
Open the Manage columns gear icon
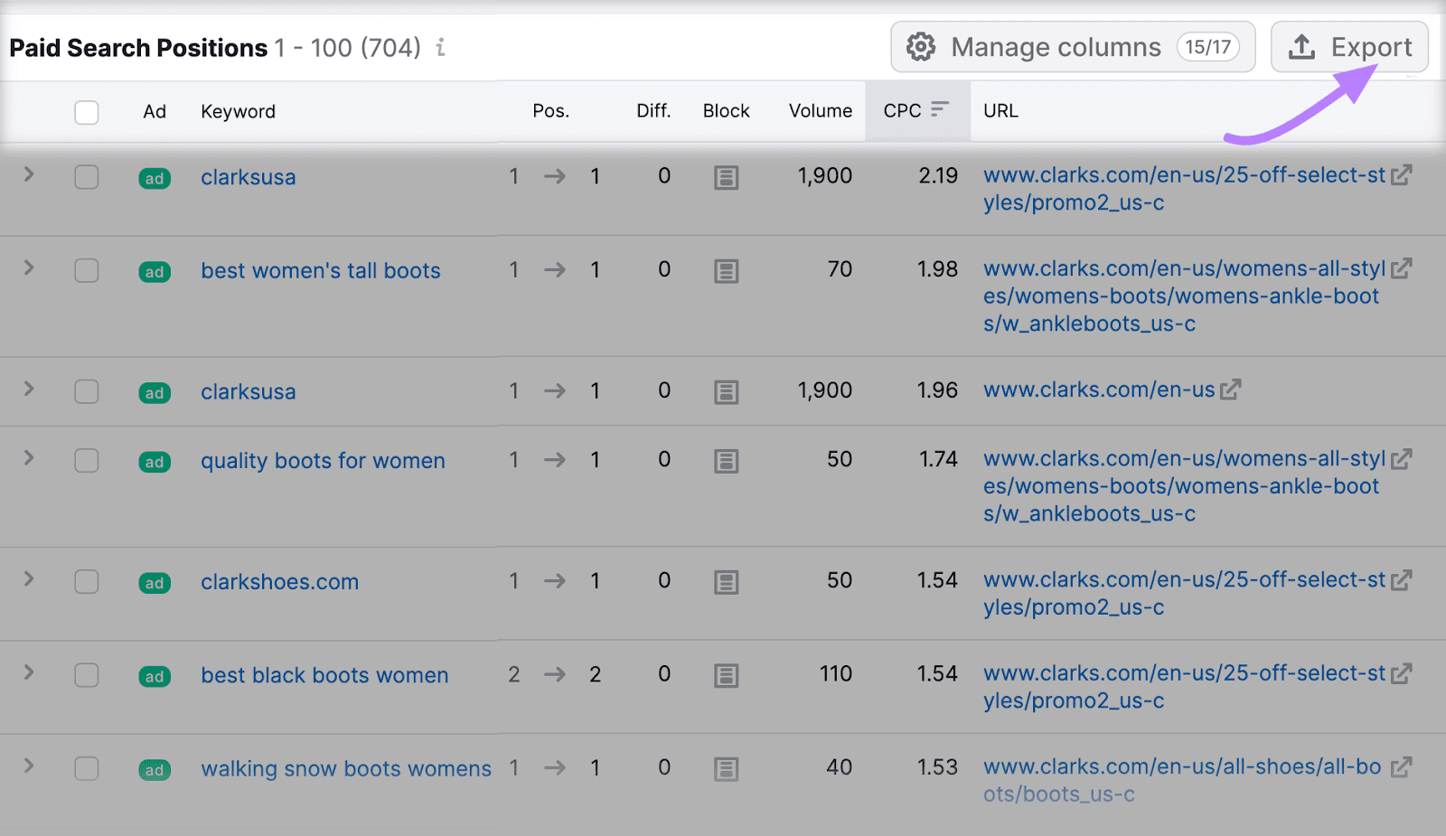point(920,47)
